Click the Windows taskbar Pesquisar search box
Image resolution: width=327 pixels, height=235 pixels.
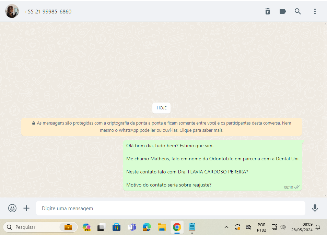40,227
